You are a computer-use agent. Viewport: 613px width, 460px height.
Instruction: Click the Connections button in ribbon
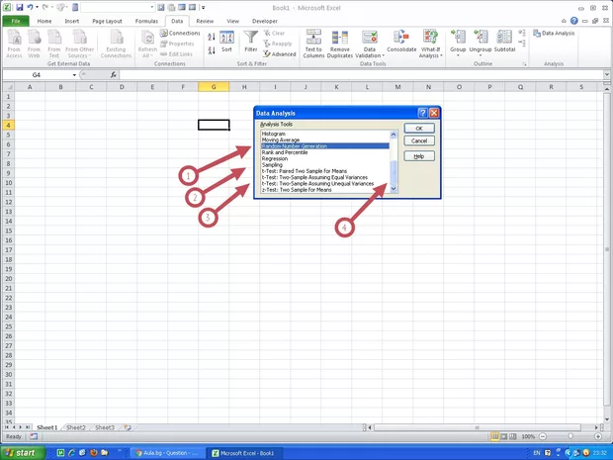(x=180, y=34)
